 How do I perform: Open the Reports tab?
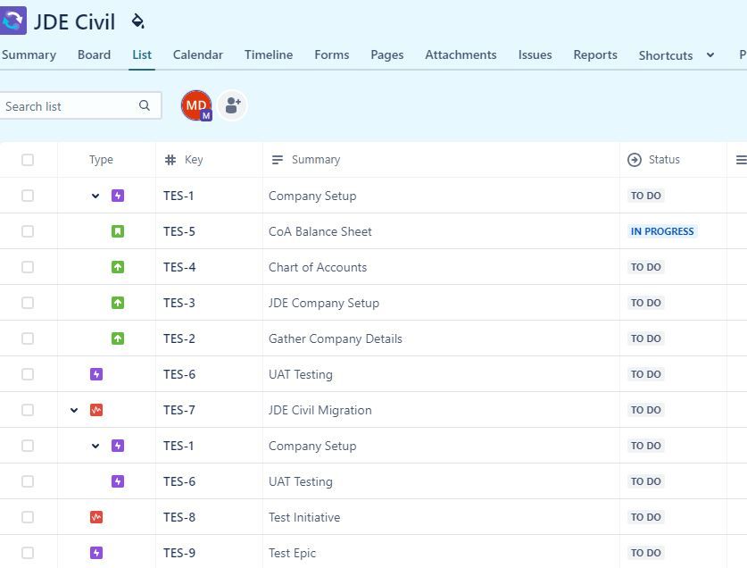tap(595, 54)
